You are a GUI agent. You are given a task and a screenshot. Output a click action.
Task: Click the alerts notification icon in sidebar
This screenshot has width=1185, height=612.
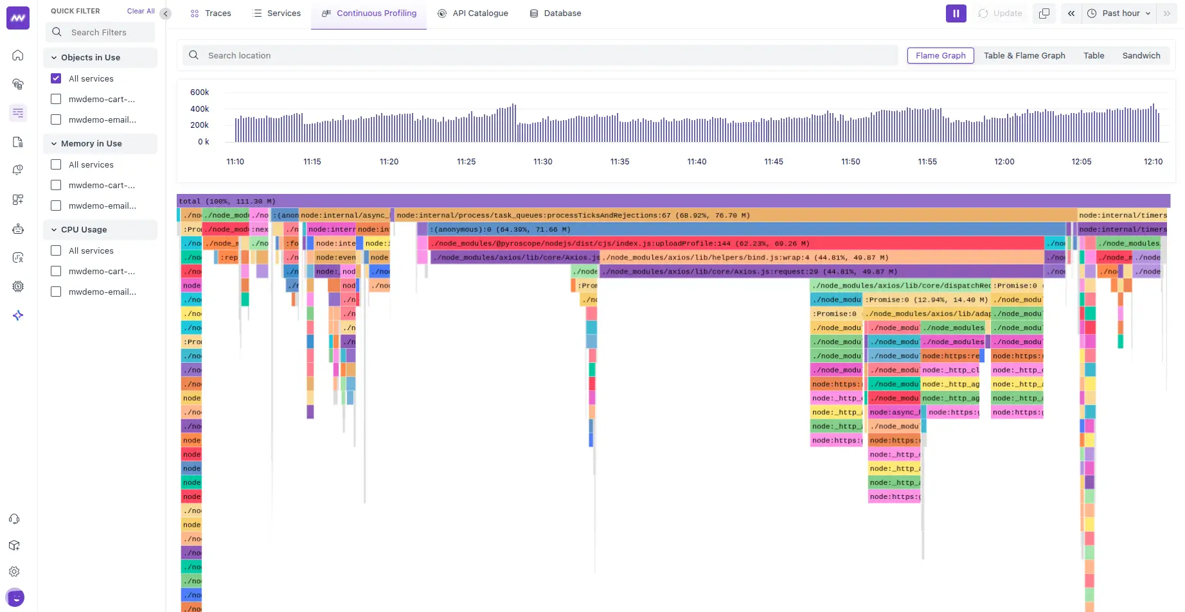click(18, 170)
